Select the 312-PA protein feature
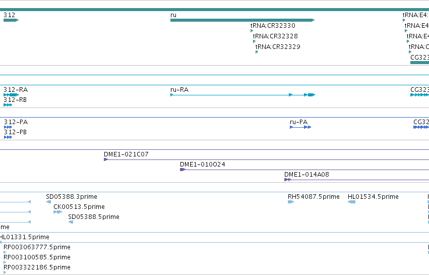Image resolution: width=429 pixels, height=275 pixels. [x=8, y=127]
